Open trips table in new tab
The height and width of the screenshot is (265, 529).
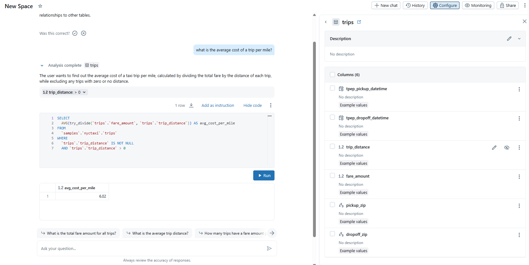click(x=359, y=22)
